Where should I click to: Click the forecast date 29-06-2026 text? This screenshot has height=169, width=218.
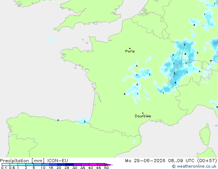tap(150, 161)
